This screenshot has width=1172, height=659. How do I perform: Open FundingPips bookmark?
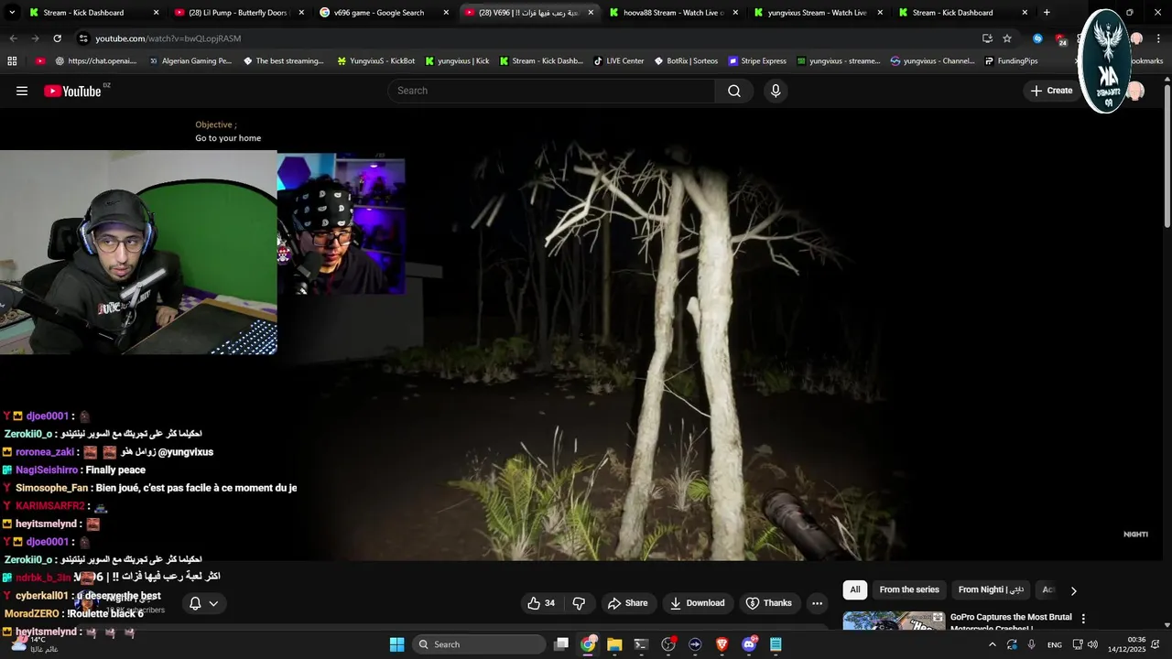pyautogui.click(x=1011, y=61)
